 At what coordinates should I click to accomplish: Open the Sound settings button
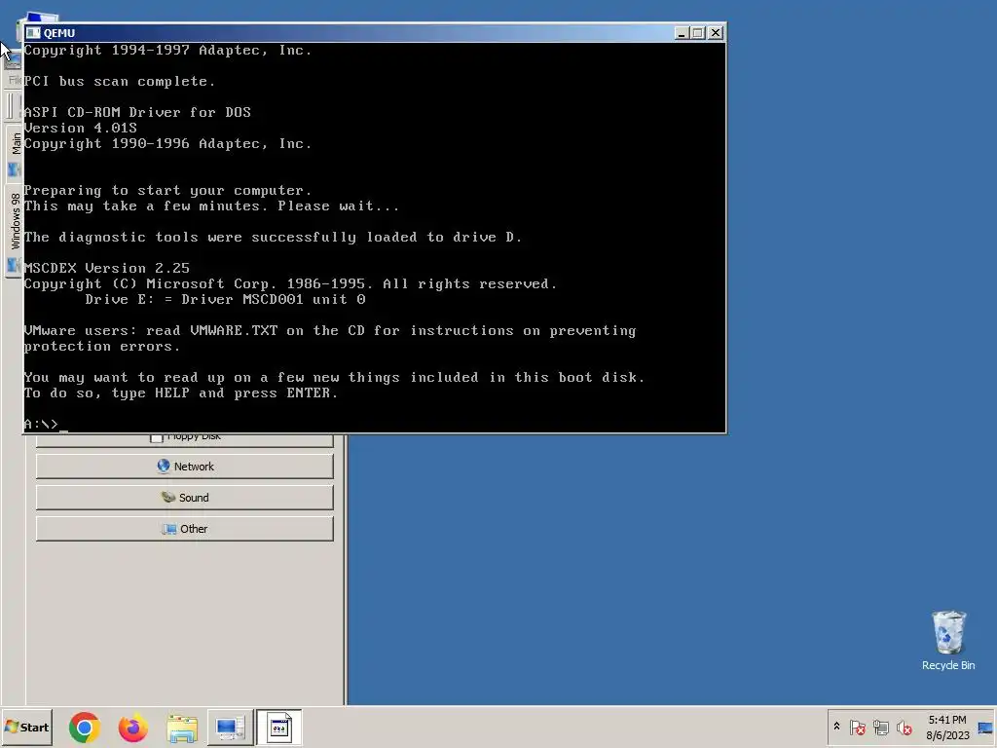[x=184, y=498]
